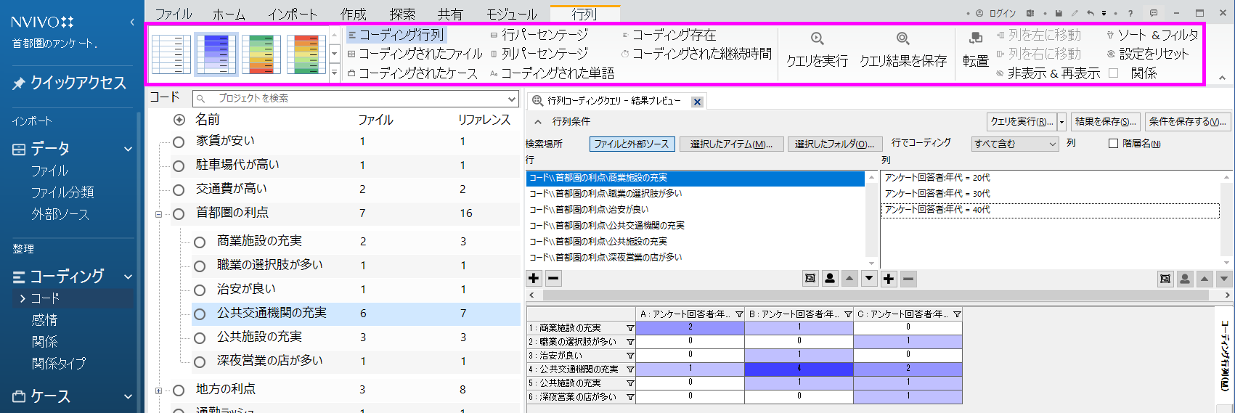
Task: Switch to the 探索 ribbon tab
Action: [x=402, y=14]
